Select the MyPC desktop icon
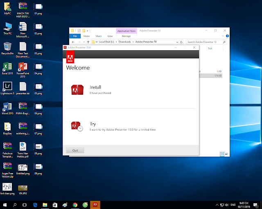The width and height of the screenshot is (262, 209). tap(7, 9)
